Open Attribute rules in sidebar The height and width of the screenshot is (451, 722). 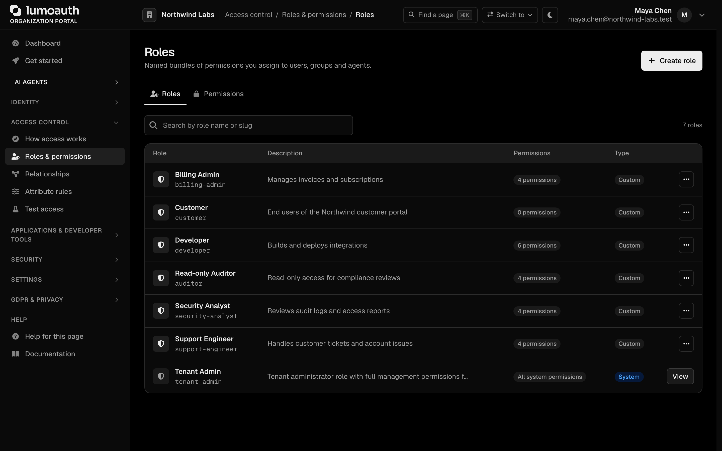(65, 191)
